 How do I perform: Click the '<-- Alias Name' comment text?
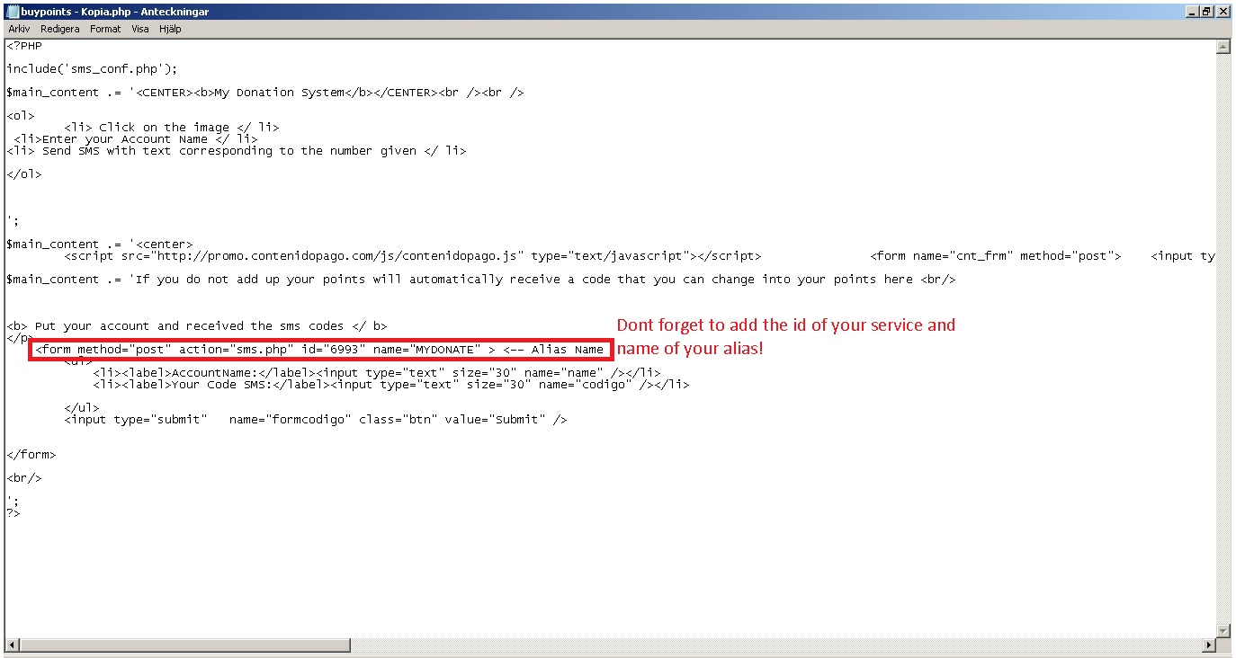tap(553, 349)
